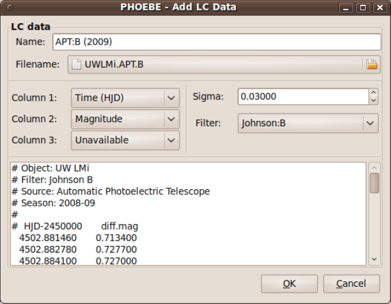This screenshot has height=304, width=391.
Task: Click into the Name text field
Action: [216, 42]
